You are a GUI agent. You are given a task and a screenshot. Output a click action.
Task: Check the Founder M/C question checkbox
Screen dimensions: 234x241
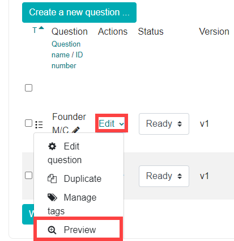(28, 123)
